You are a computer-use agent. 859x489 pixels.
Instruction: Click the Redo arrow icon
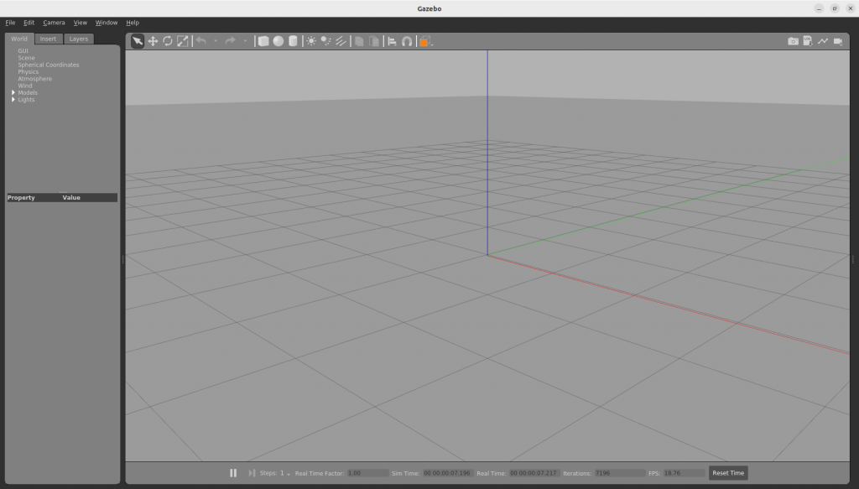(230, 41)
